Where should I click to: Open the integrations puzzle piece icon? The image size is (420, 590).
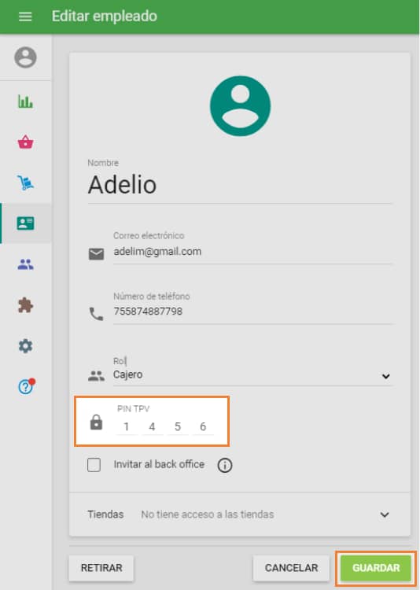point(26,305)
